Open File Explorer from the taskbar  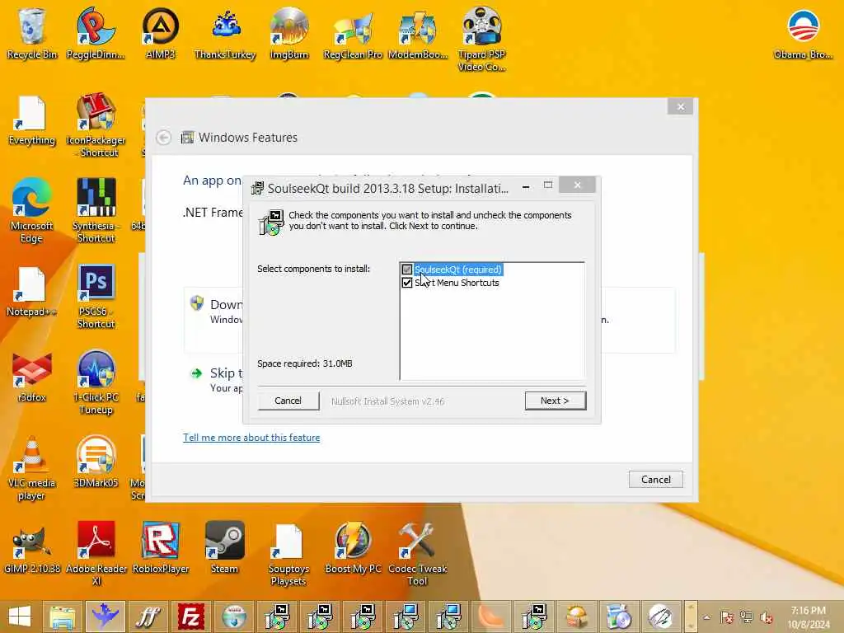click(63, 617)
